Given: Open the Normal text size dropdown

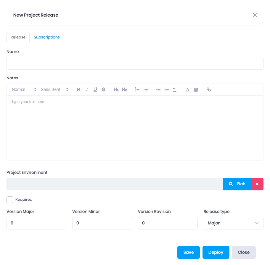Looking at the screenshot, I should (x=24, y=89).
